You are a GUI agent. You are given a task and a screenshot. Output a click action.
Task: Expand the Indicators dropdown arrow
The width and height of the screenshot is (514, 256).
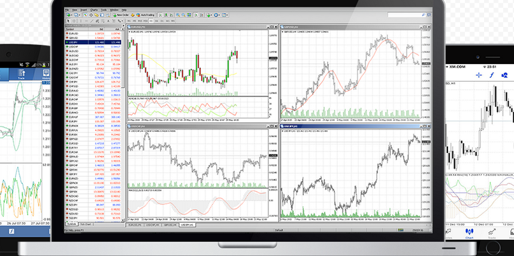pyautogui.click(x=211, y=15)
